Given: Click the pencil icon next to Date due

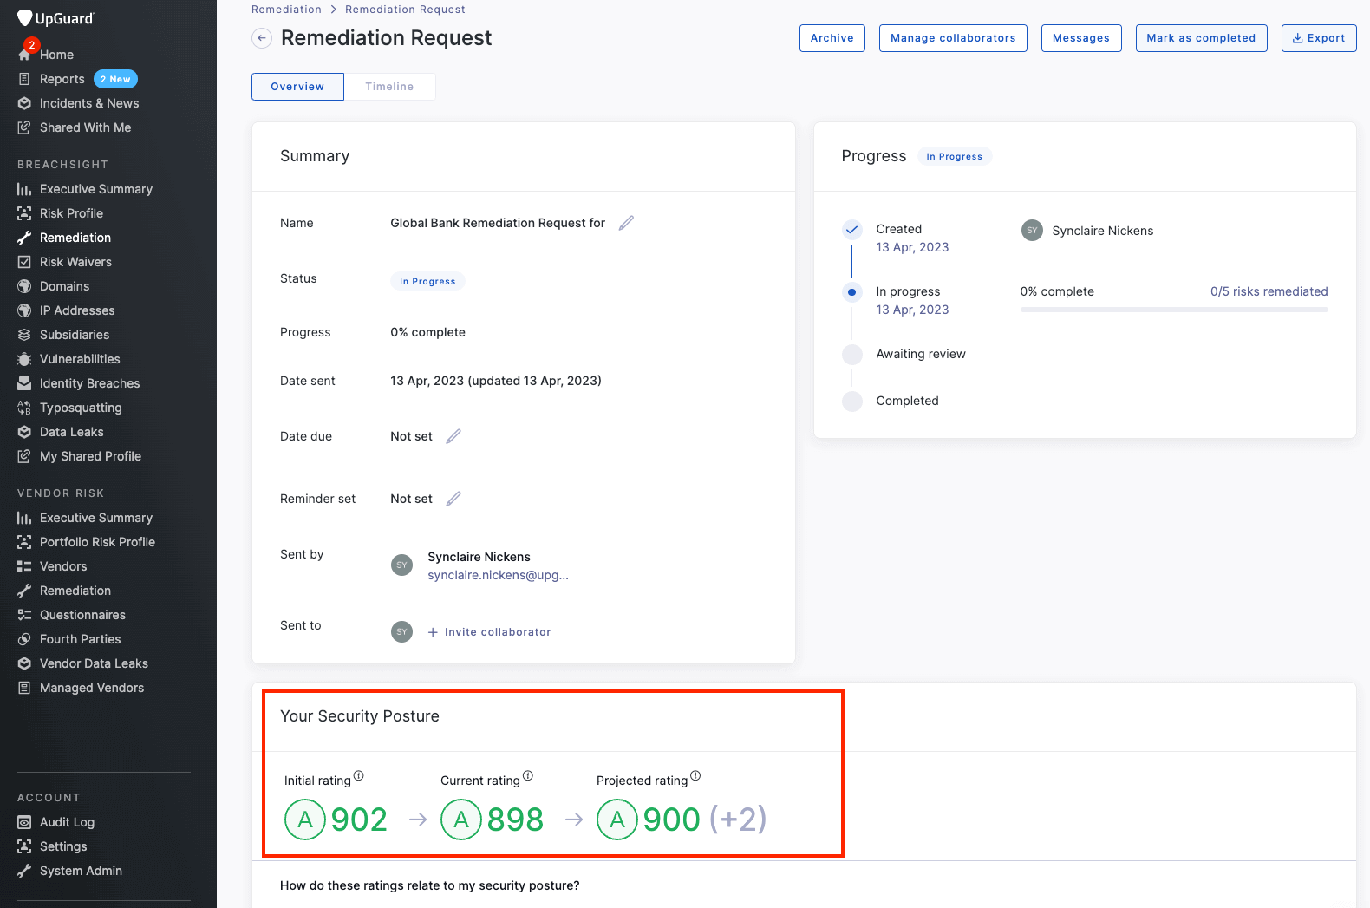Looking at the screenshot, I should [x=453, y=436].
